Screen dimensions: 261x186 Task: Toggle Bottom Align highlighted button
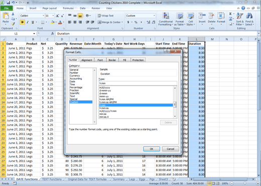click(80, 16)
